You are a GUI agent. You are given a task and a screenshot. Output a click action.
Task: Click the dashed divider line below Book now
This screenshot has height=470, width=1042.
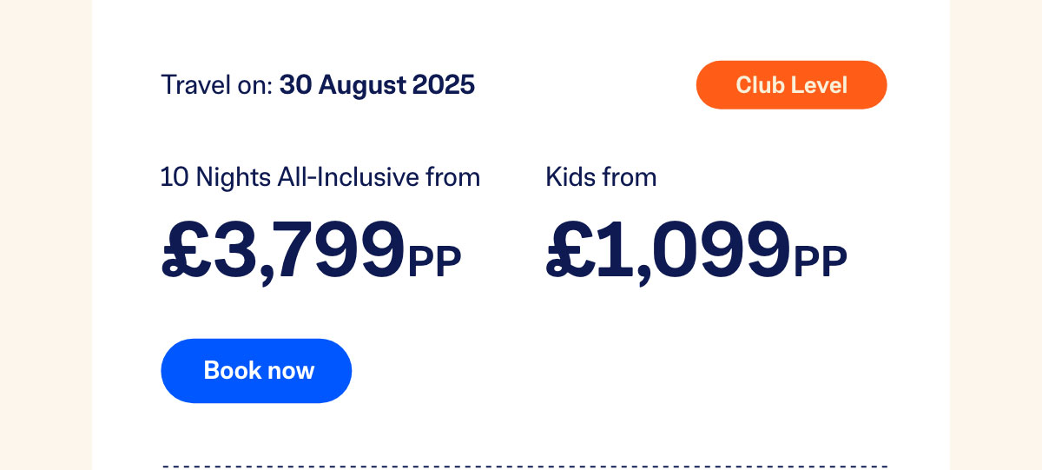pyautogui.click(x=524, y=467)
